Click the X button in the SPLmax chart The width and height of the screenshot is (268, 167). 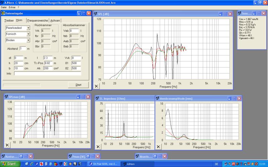pos(8,145)
